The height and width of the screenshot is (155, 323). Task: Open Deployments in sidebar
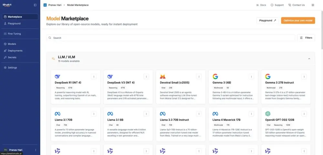pyautogui.click(x=20, y=50)
